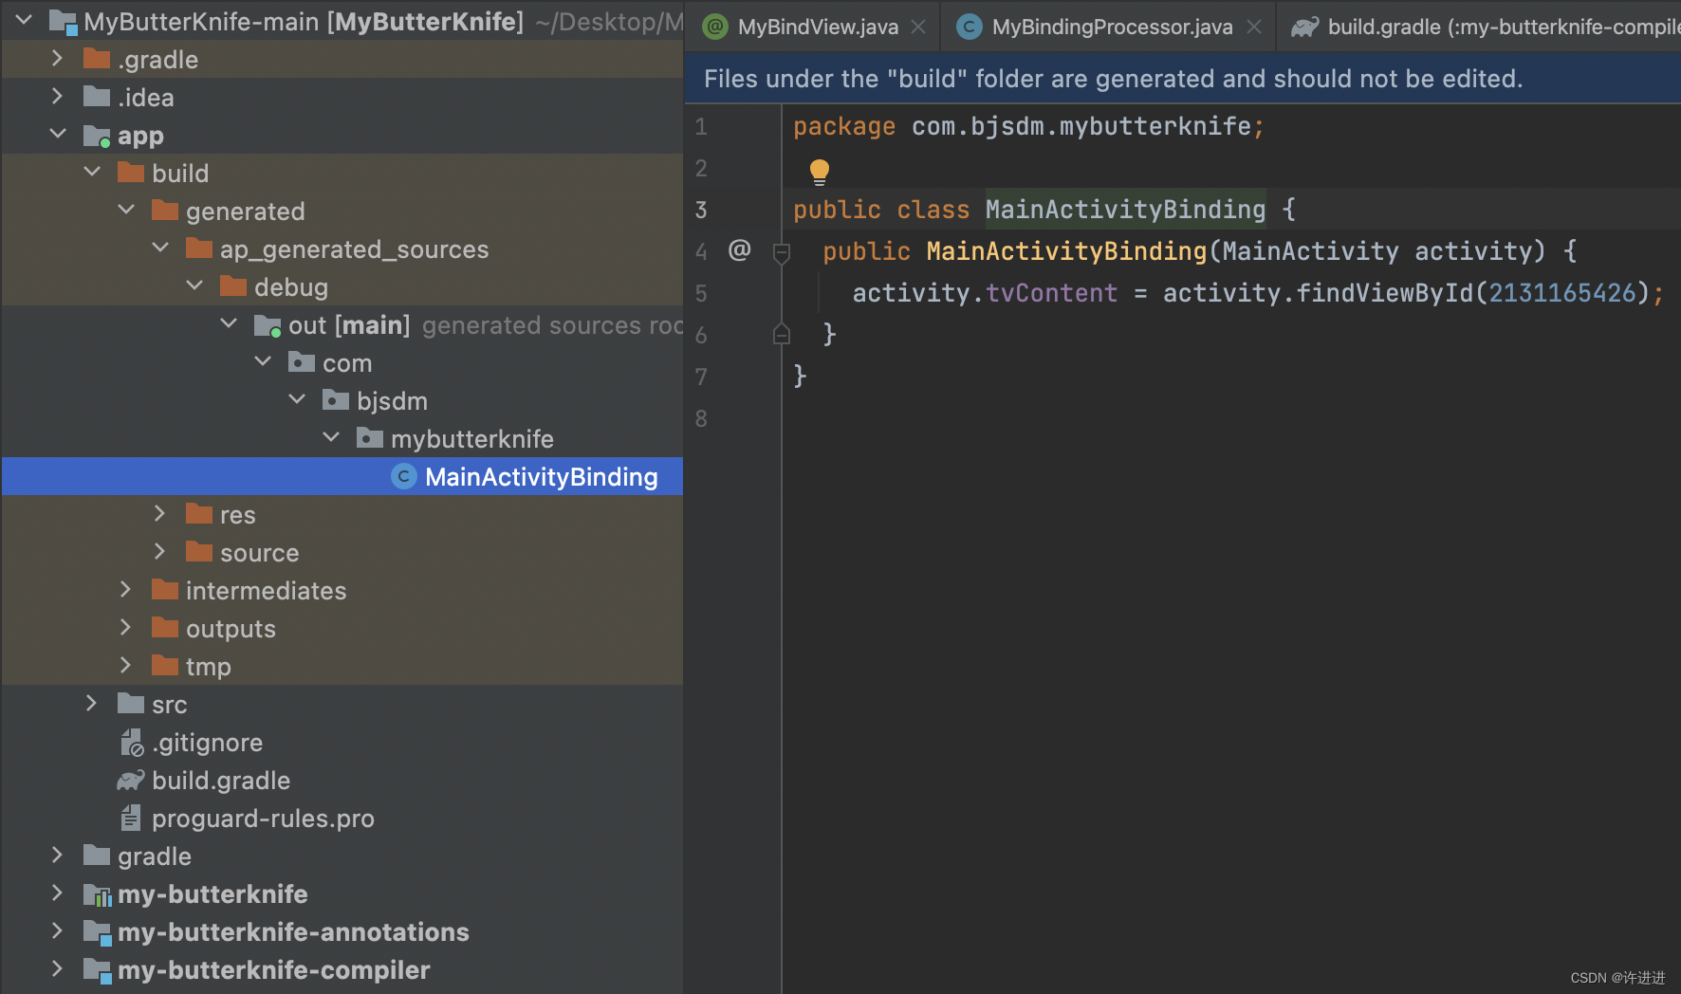The image size is (1681, 994).
Task: Click the debug folder icon
Action: tap(233, 286)
